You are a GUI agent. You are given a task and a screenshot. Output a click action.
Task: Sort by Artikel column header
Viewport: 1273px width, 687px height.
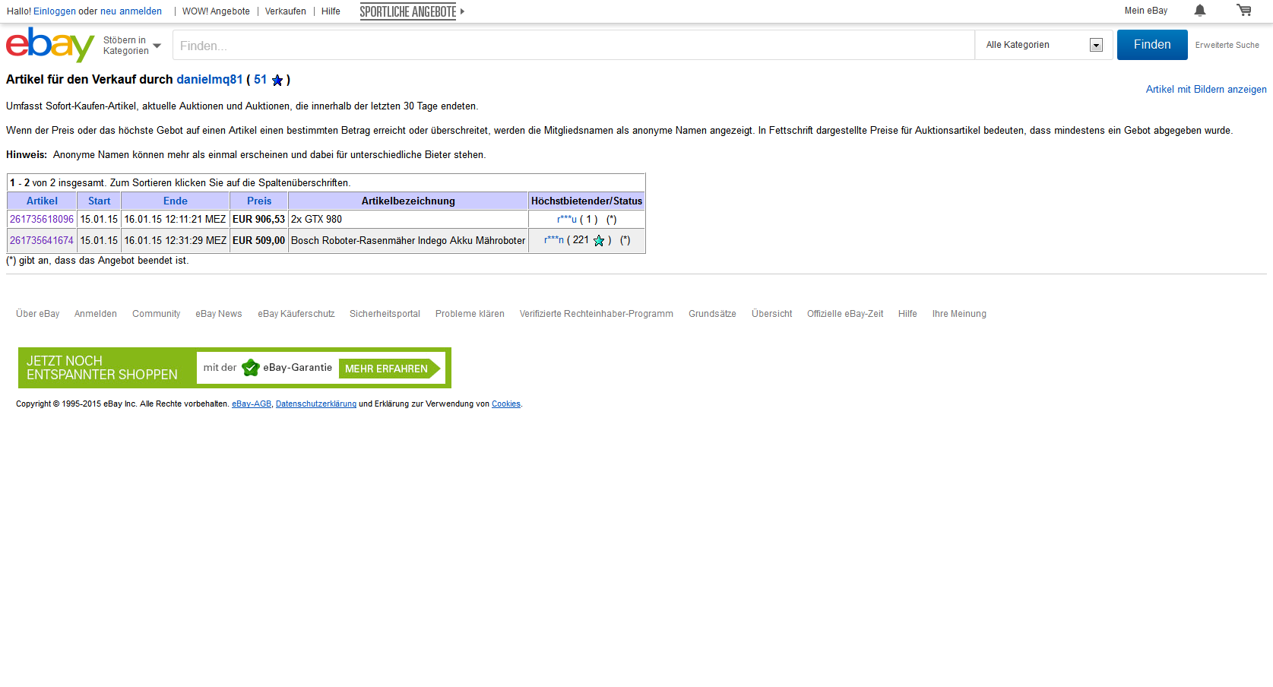pos(42,201)
